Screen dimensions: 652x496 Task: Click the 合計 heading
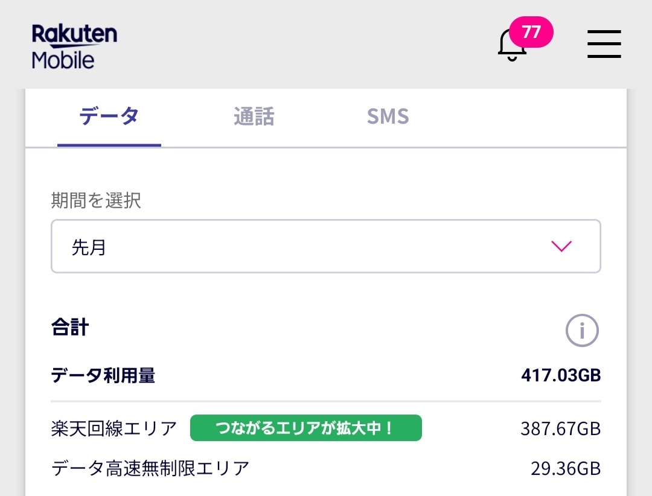pos(71,328)
